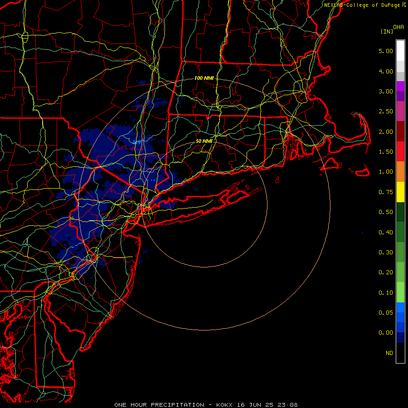408x408 pixels.
Task: Pick the light blue swatch above 0.05
Action: point(400,307)
